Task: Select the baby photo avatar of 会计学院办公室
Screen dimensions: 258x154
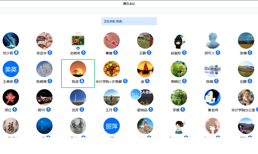Action: click(246, 98)
